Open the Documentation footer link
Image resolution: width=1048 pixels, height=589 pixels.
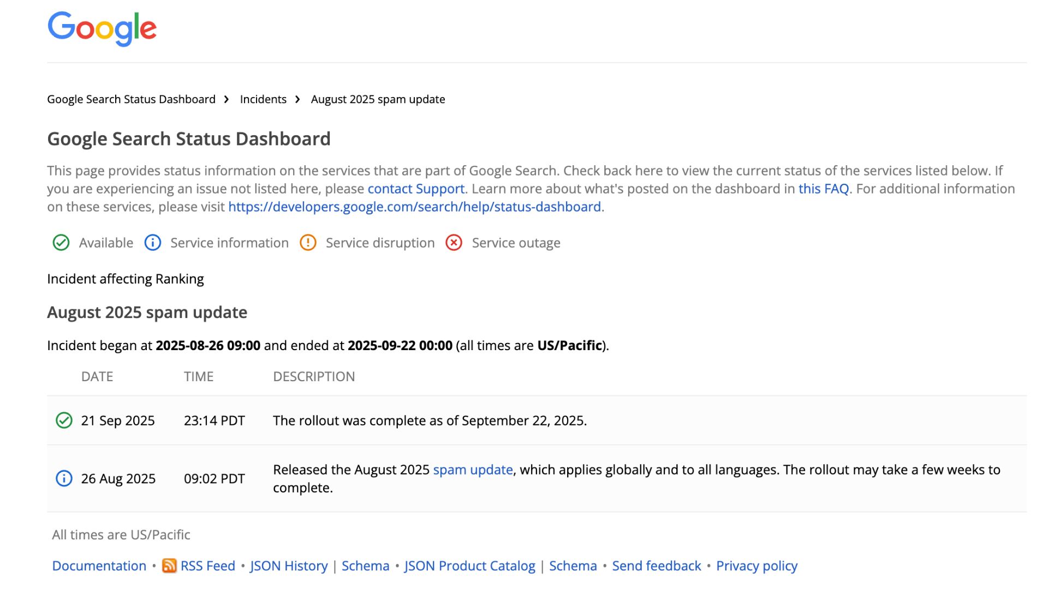(x=99, y=566)
